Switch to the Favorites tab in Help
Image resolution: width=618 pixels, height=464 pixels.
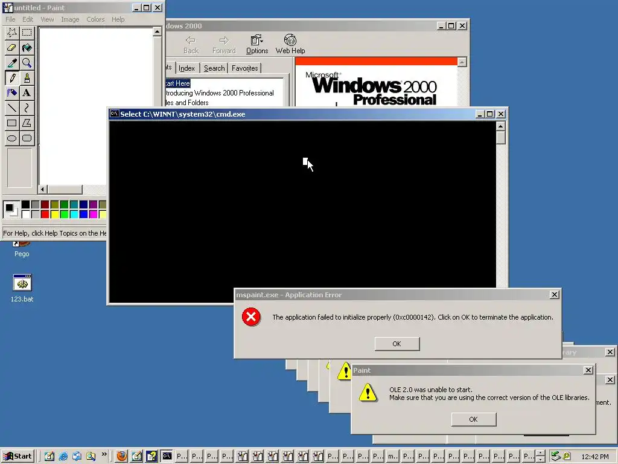pyautogui.click(x=245, y=68)
